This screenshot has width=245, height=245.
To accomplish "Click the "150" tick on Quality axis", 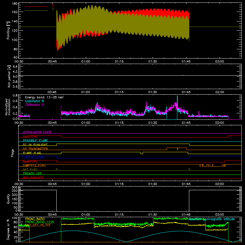I will [15, 199].
